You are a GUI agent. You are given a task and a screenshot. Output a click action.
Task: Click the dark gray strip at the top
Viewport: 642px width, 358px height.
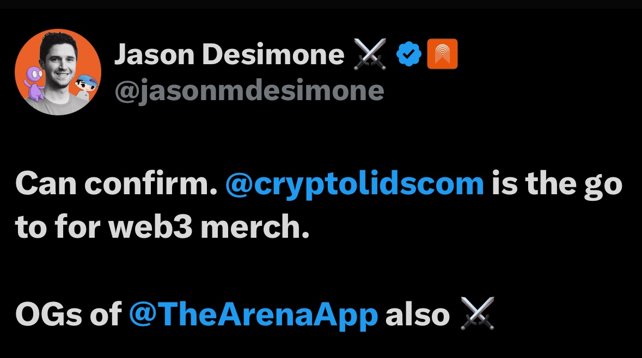(321, 4)
